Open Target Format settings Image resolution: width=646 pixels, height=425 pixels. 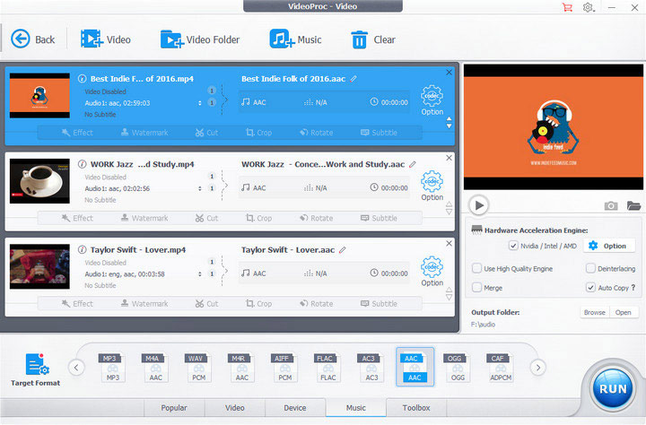35,369
